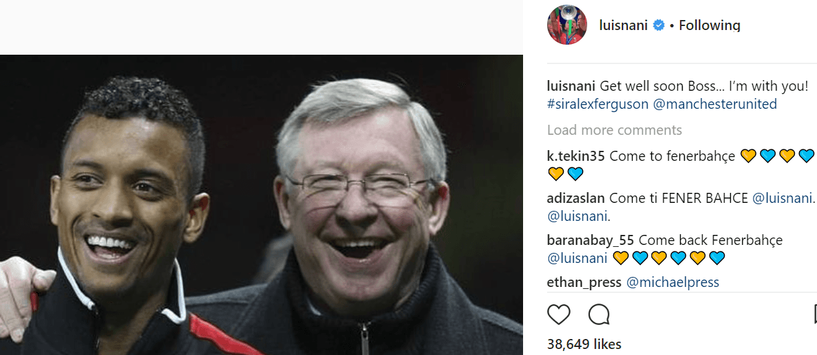Image resolution: width=817 pixels, height=355 pixels.
Task: Open commenter ethan_press's profile
Action: click(585, 282)
